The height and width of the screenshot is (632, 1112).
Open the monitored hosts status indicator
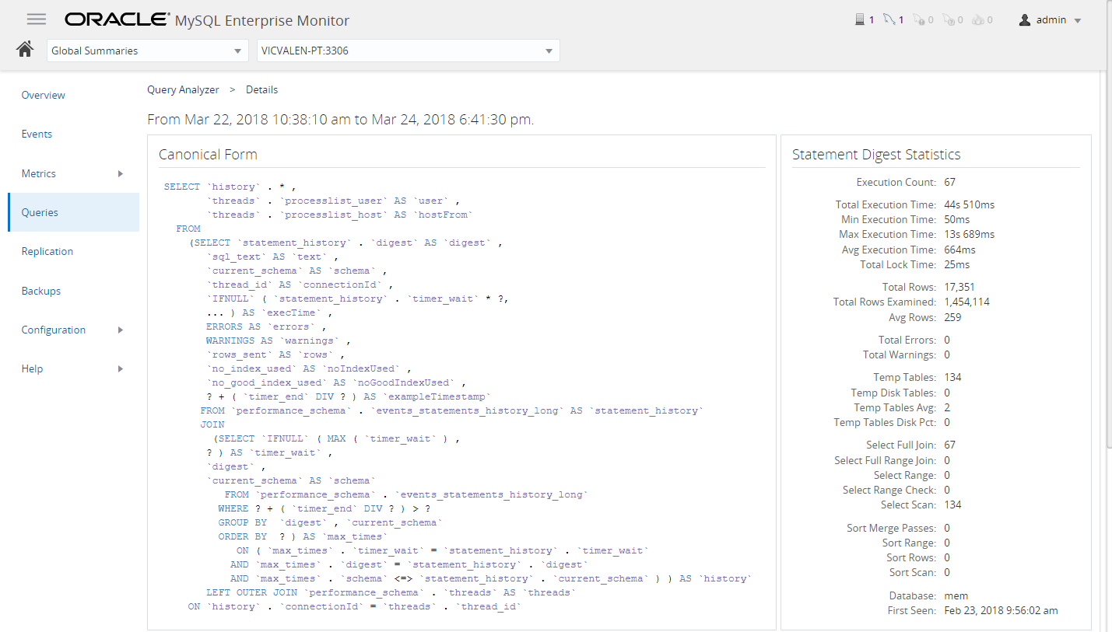tap(861, 19)
